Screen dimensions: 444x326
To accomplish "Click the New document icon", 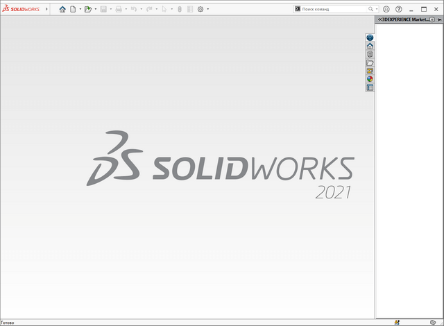I will [72, 9].
